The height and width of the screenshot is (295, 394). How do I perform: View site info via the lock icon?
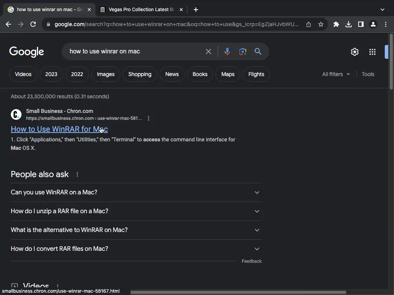[x=48, y=24]
